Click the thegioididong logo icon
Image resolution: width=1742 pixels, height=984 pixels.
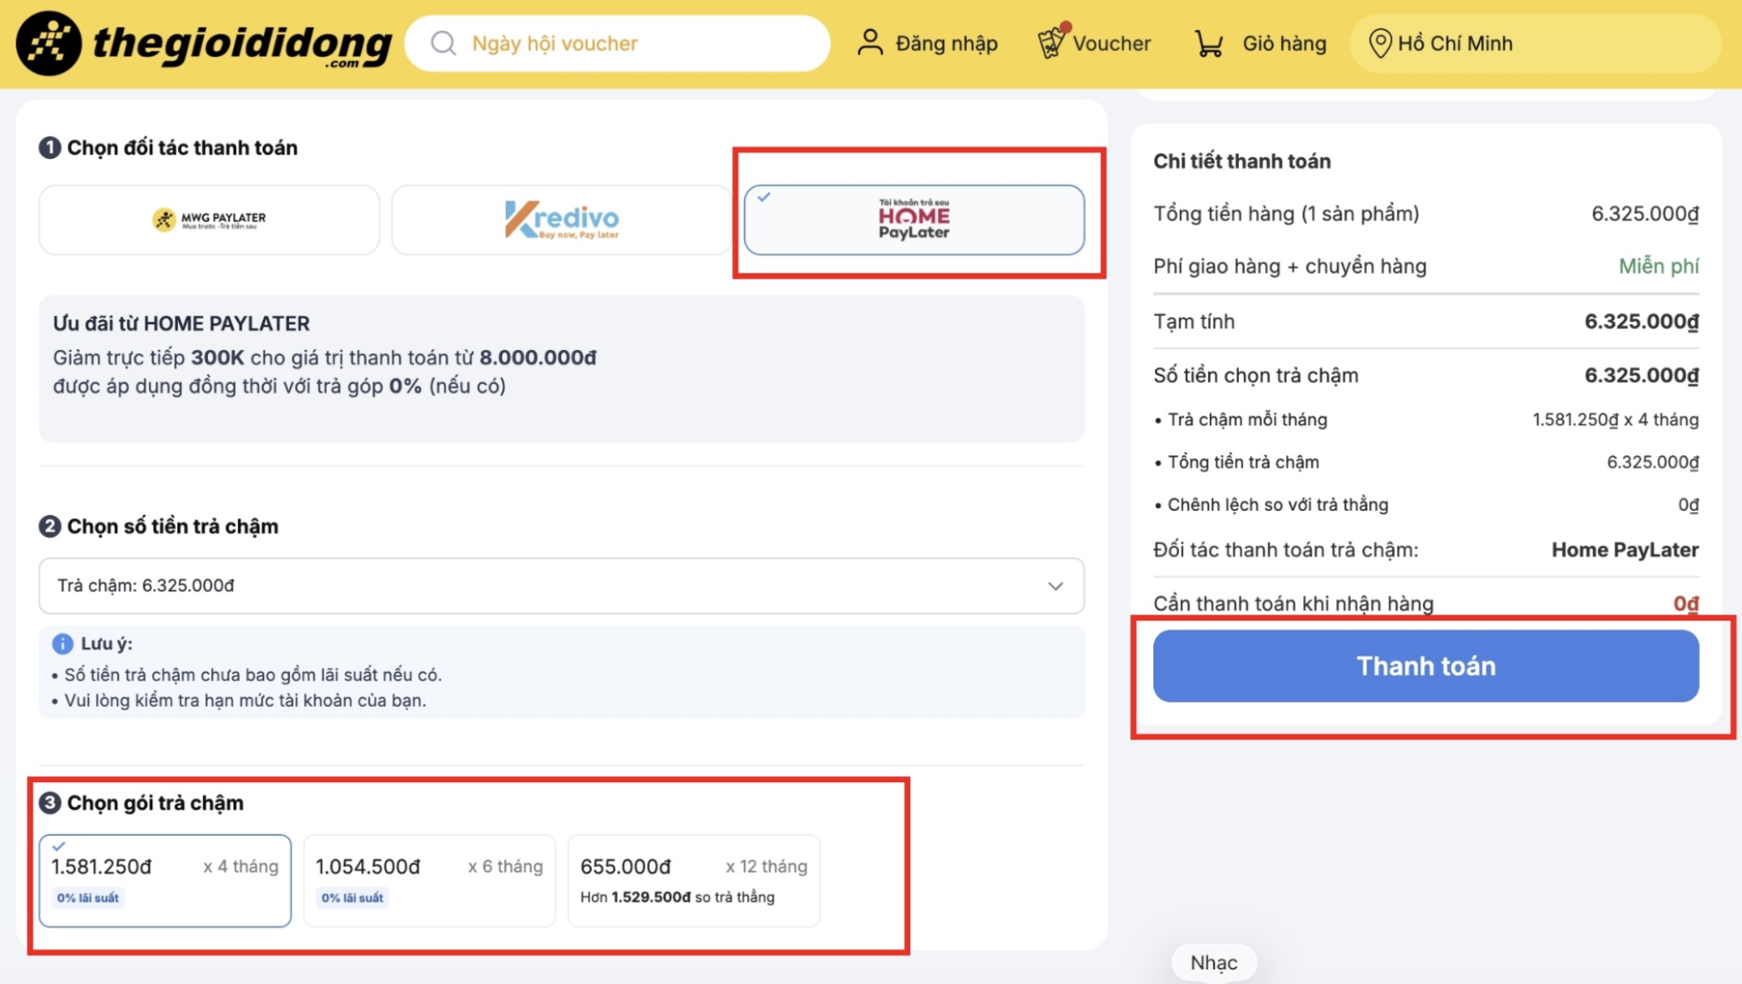[49, 43]
